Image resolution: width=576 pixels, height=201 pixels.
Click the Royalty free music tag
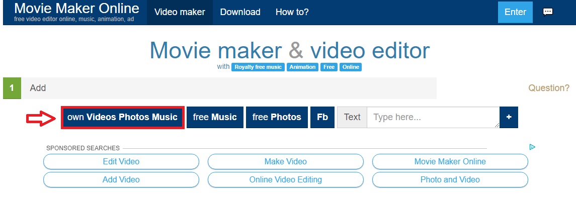(x=258, y=67)
